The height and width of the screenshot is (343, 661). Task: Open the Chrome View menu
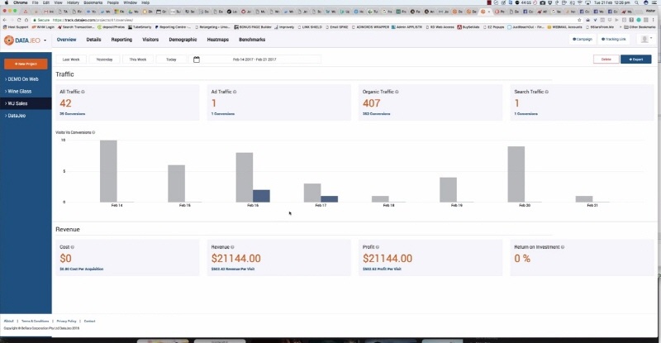point(58,2)
